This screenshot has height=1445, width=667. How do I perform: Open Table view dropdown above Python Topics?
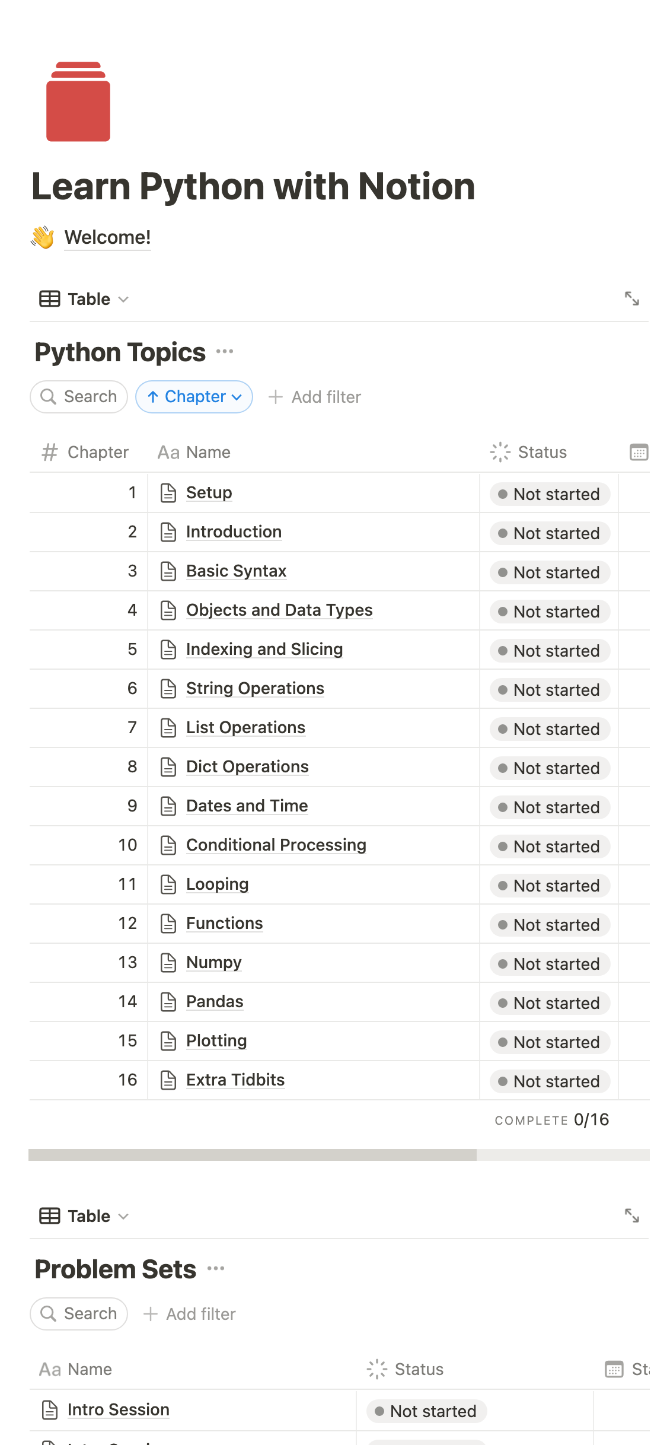[x=84, y=299]
